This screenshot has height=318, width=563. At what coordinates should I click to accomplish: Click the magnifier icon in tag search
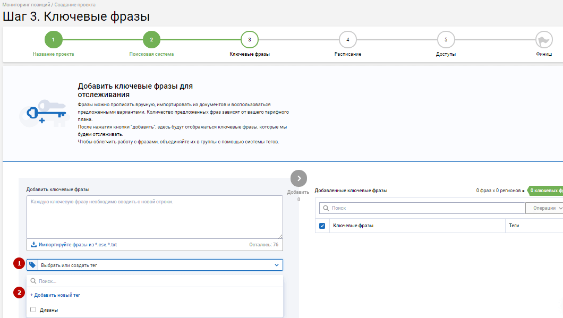33,281
